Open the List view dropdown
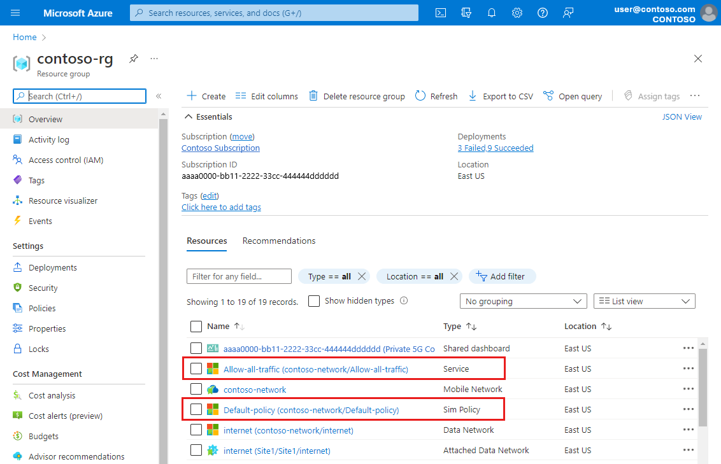Screen dimensions: 721x464 pyautogui.click(x=644, y=301)
